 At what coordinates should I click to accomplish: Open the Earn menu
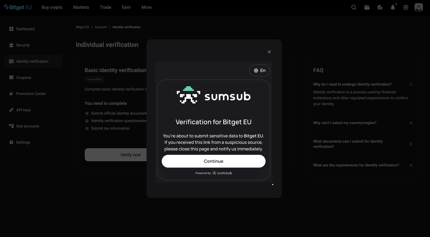126,7
